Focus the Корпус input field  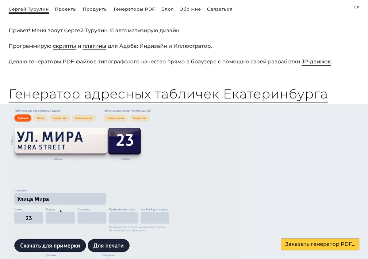[x=60, y=218]
